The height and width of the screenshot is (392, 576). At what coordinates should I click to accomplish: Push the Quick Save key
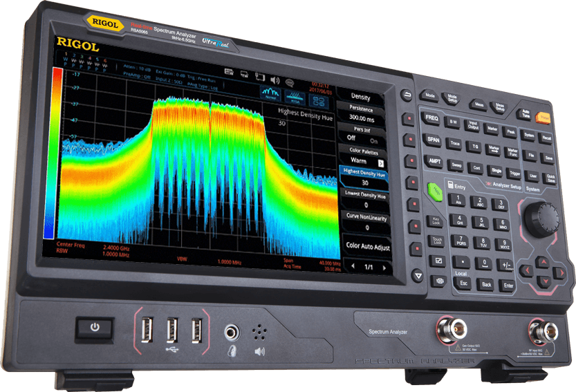pos(550,178)
